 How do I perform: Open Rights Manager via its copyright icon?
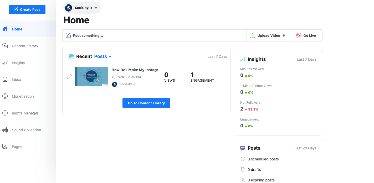click(5, 113)
